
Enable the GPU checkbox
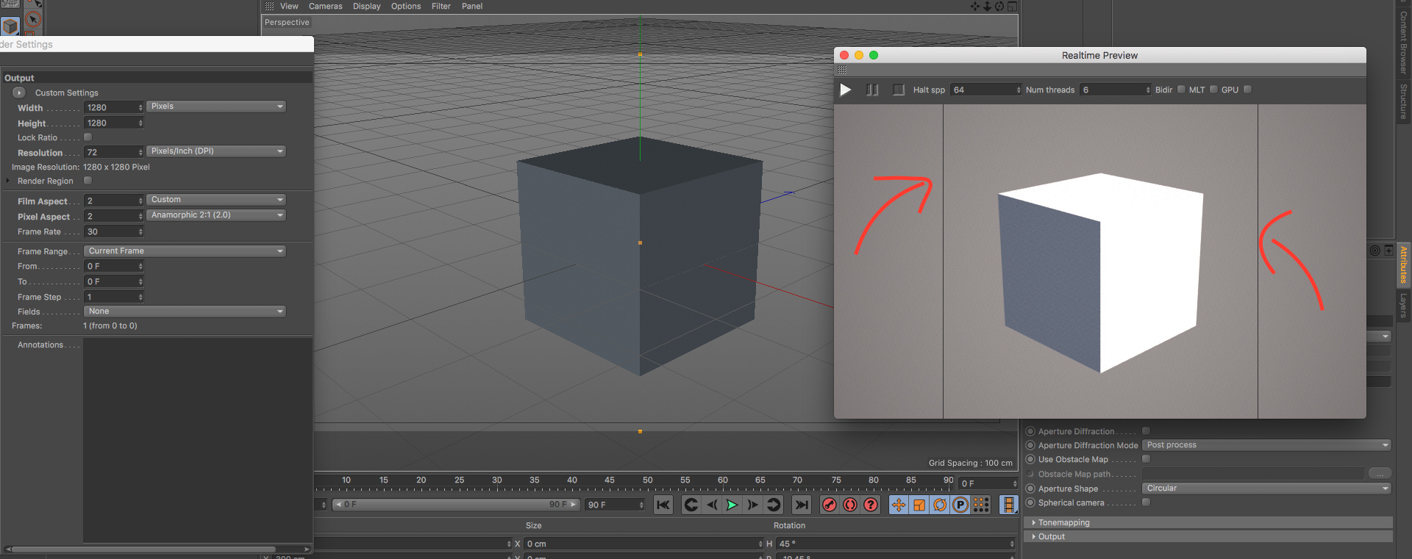point(1247,90)
